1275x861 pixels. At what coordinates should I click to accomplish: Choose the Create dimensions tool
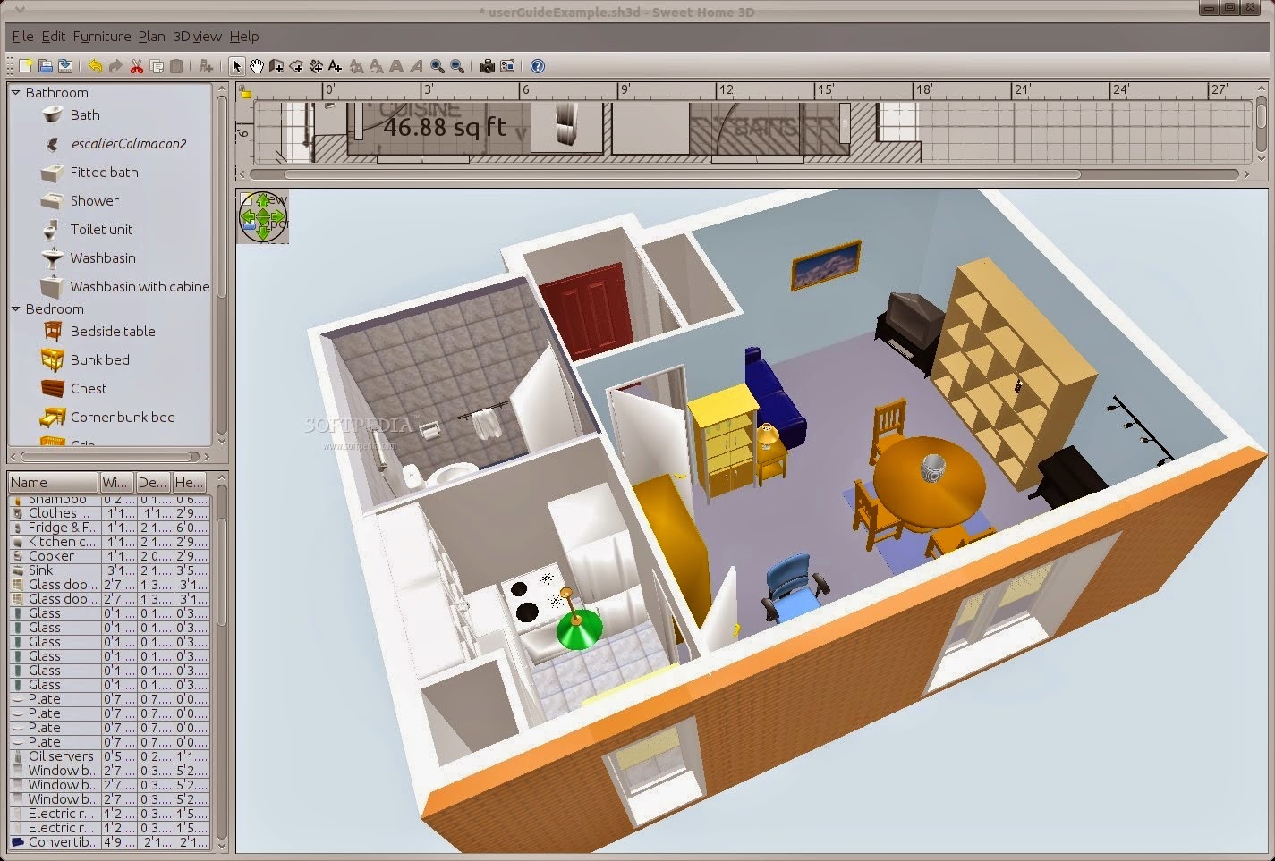(x=316, y=66)
